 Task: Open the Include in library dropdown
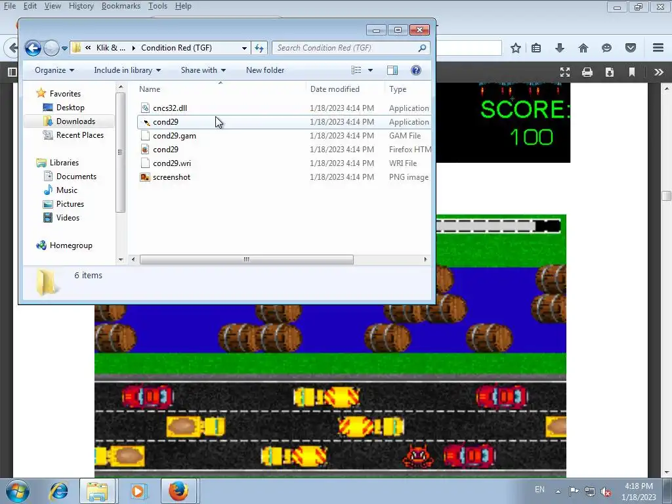[127, 70]
